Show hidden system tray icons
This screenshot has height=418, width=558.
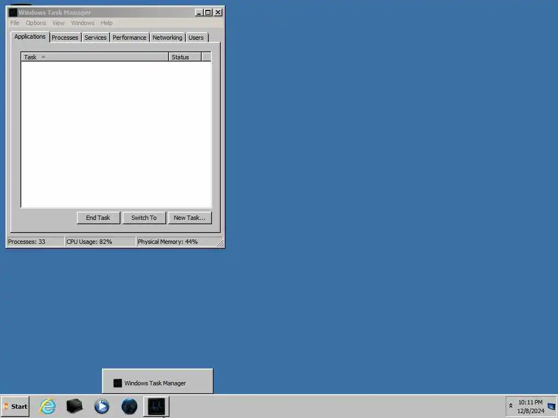tap(511, 406)
